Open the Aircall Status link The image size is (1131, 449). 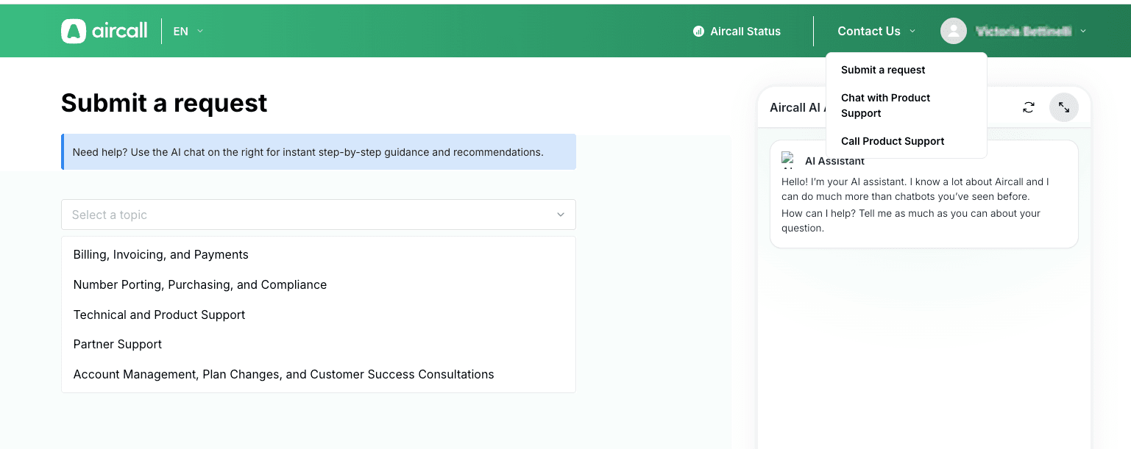point(745,32)
